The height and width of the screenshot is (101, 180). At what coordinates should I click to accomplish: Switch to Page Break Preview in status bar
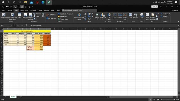[x=158, y=100]
